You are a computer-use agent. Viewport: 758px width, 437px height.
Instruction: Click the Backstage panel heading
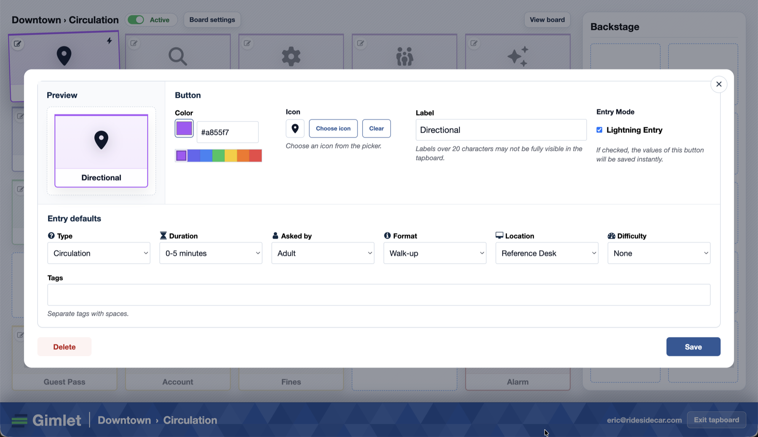click(615, 27)
